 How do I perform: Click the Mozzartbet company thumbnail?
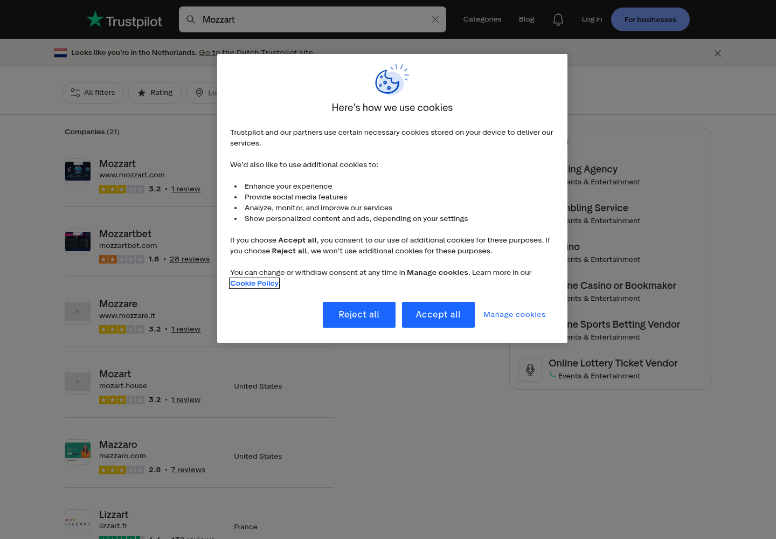[78, 241]
